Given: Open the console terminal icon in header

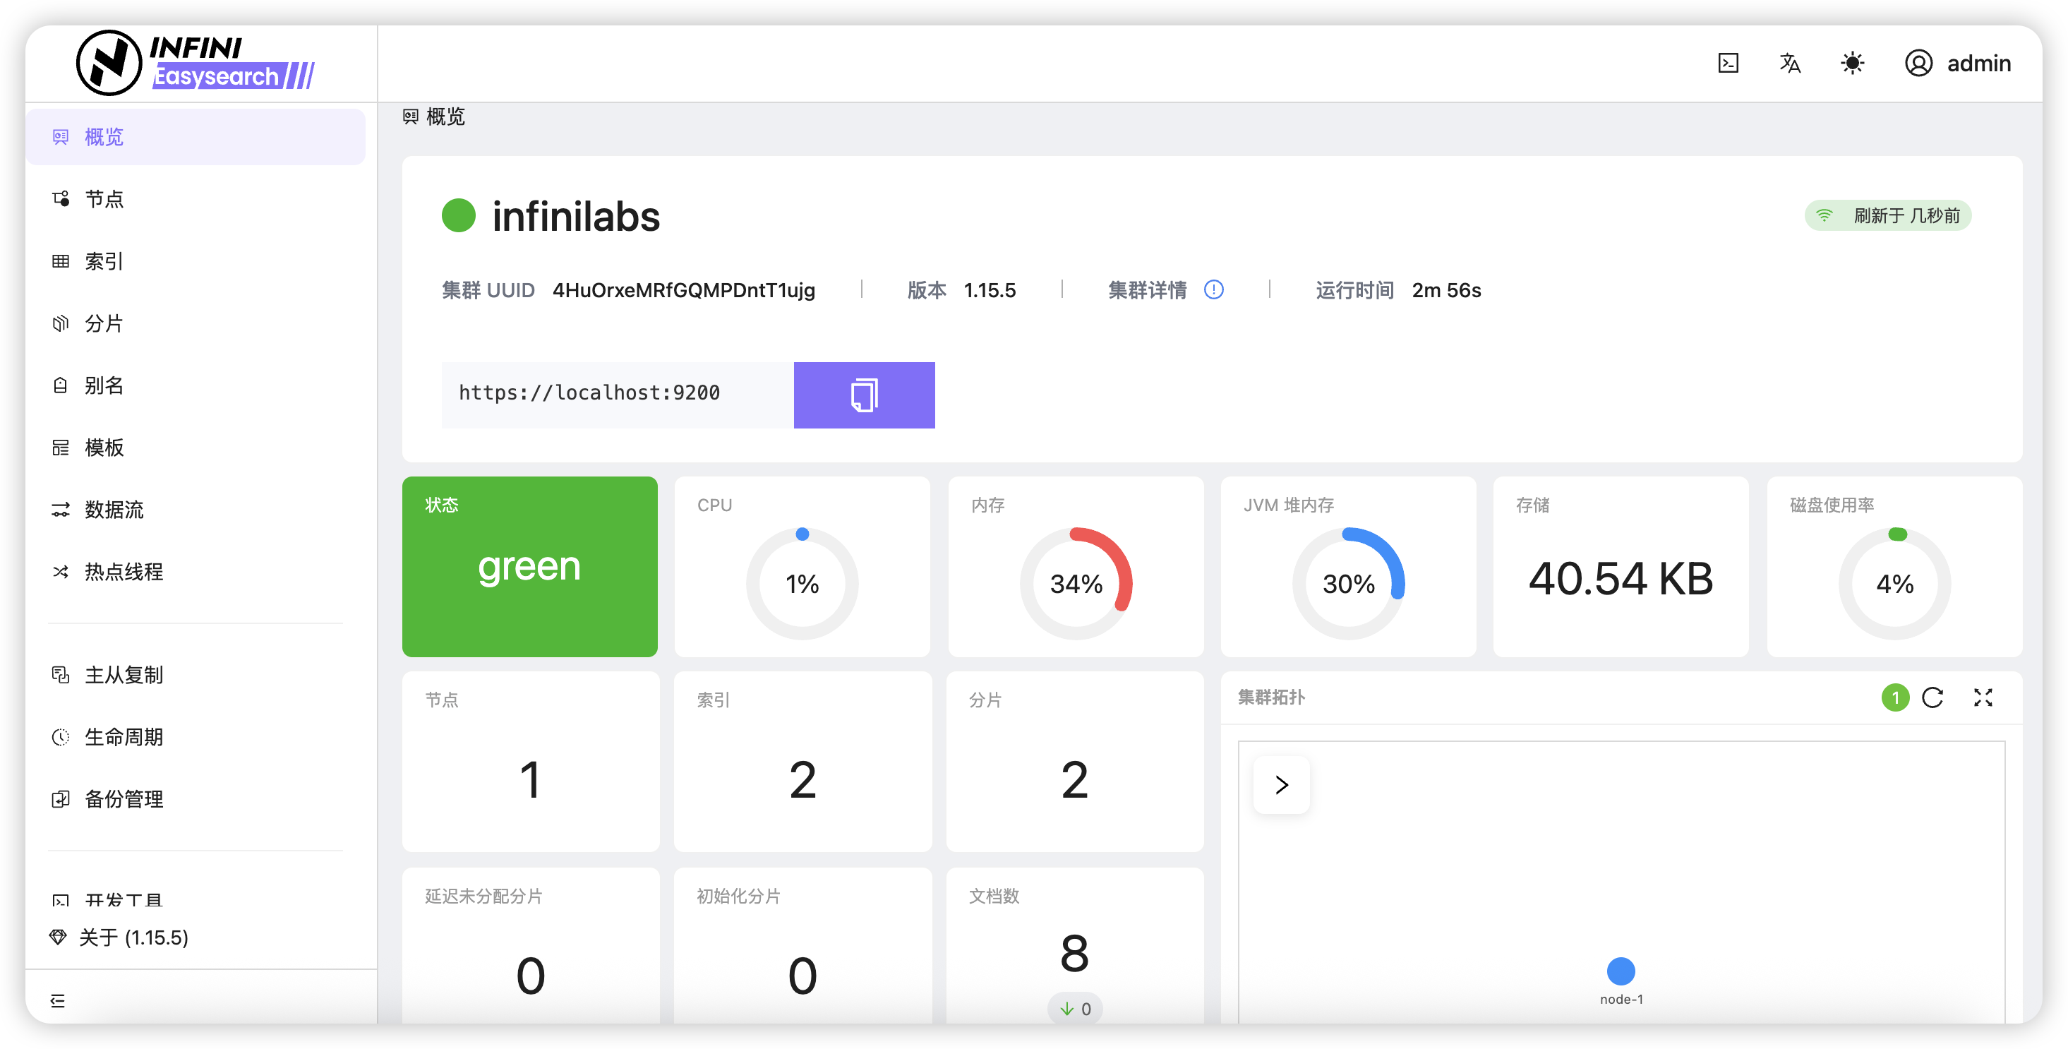Looking at the screenshot, I should click(1728, 63).
